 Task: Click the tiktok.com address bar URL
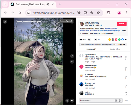click(54, 13)
